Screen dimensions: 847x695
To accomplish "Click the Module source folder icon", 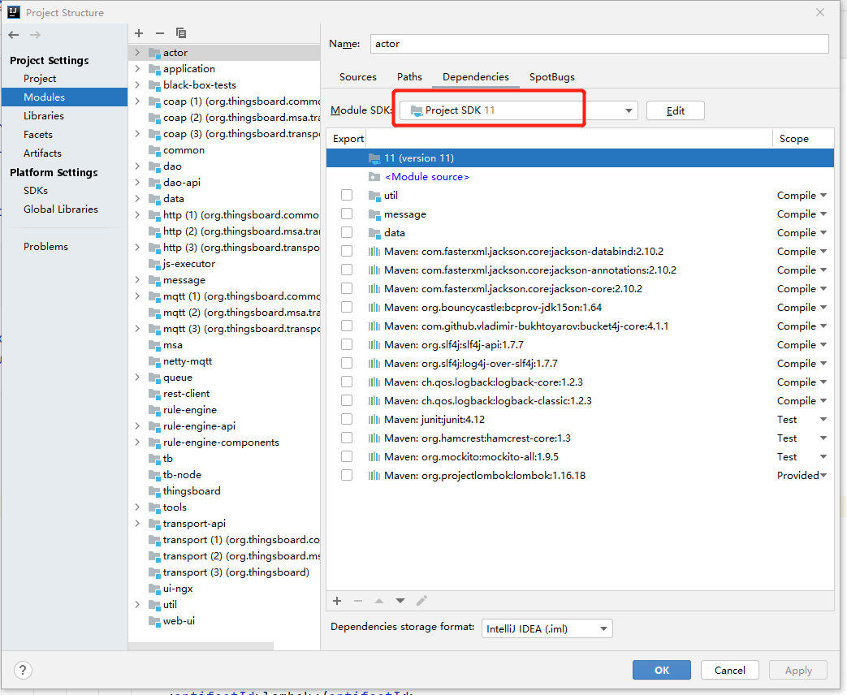I will coord(374,176).
